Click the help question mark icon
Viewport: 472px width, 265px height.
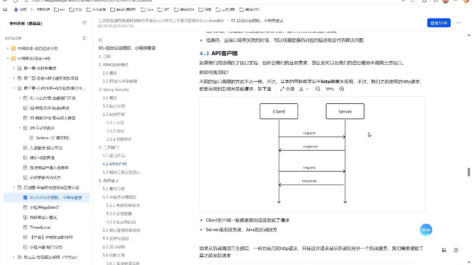[x=456, y=250]
